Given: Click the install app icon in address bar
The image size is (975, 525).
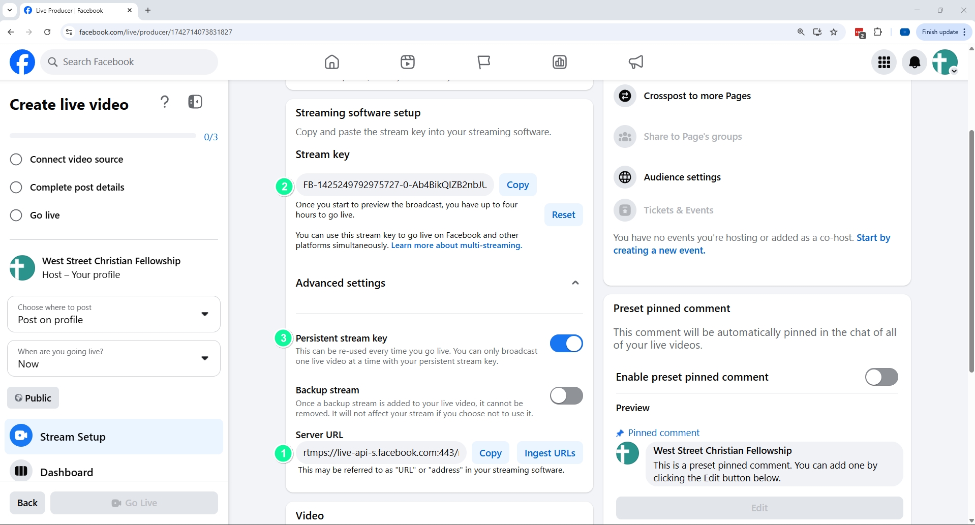Looking at the screenshot, I should [817, 32].
